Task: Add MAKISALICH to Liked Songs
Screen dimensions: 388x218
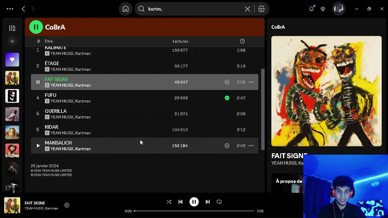Action: [x=227, y=146]
